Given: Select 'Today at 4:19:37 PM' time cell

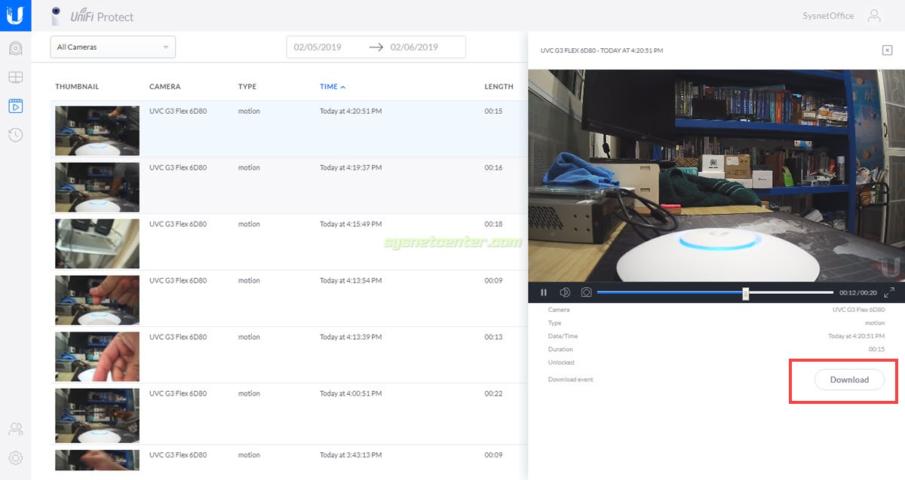Looking at the screenshot, I should (351, 167).
